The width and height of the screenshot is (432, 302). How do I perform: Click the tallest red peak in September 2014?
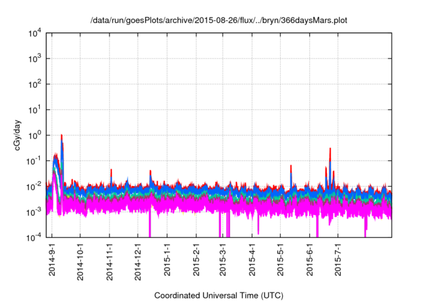(x=61, y=135)
